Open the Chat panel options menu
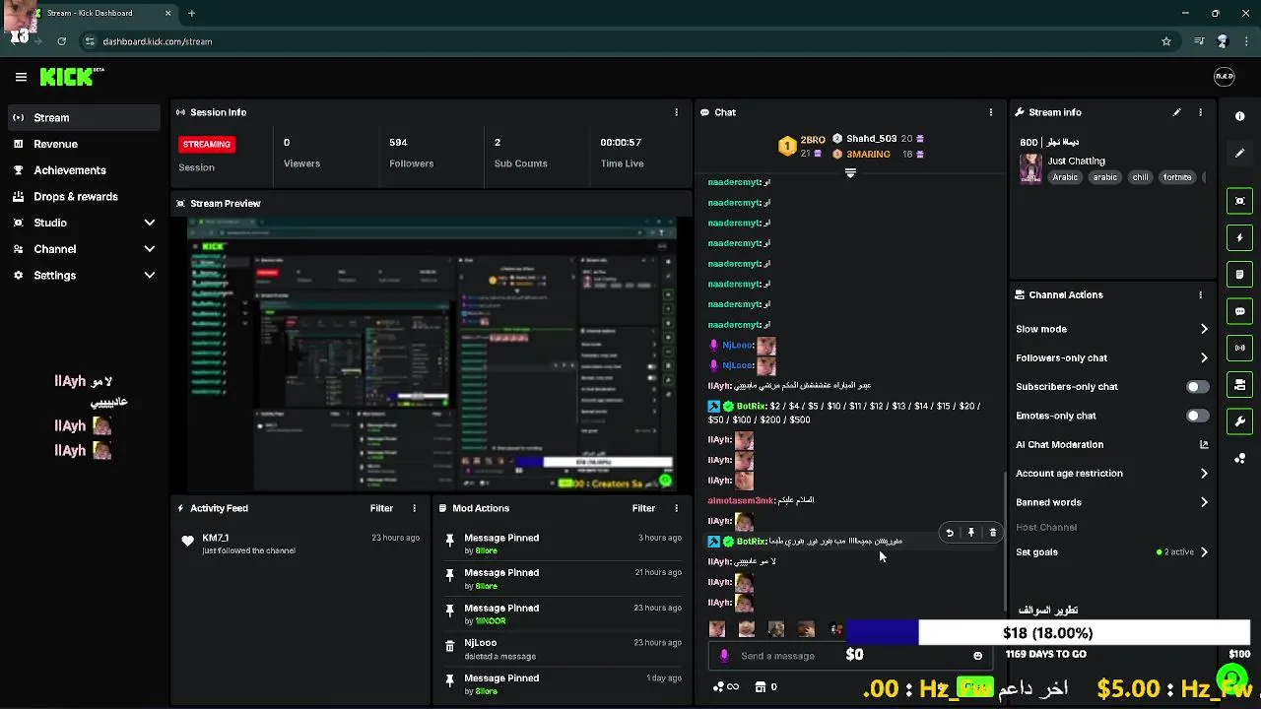The image size is (1261, 709). [x=991, y=112]
